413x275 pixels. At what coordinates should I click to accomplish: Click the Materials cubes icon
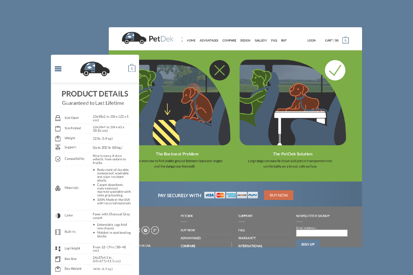click(58, 188)
